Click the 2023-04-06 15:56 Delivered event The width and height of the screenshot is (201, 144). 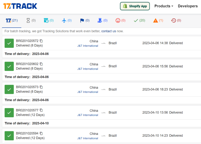[163, 66]
